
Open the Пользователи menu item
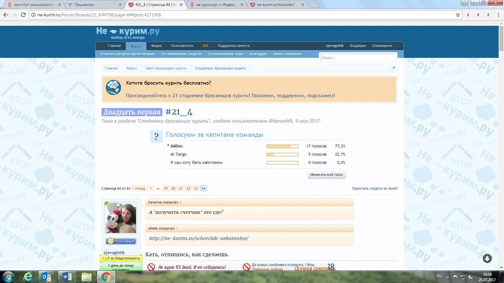tap(182, 46)
